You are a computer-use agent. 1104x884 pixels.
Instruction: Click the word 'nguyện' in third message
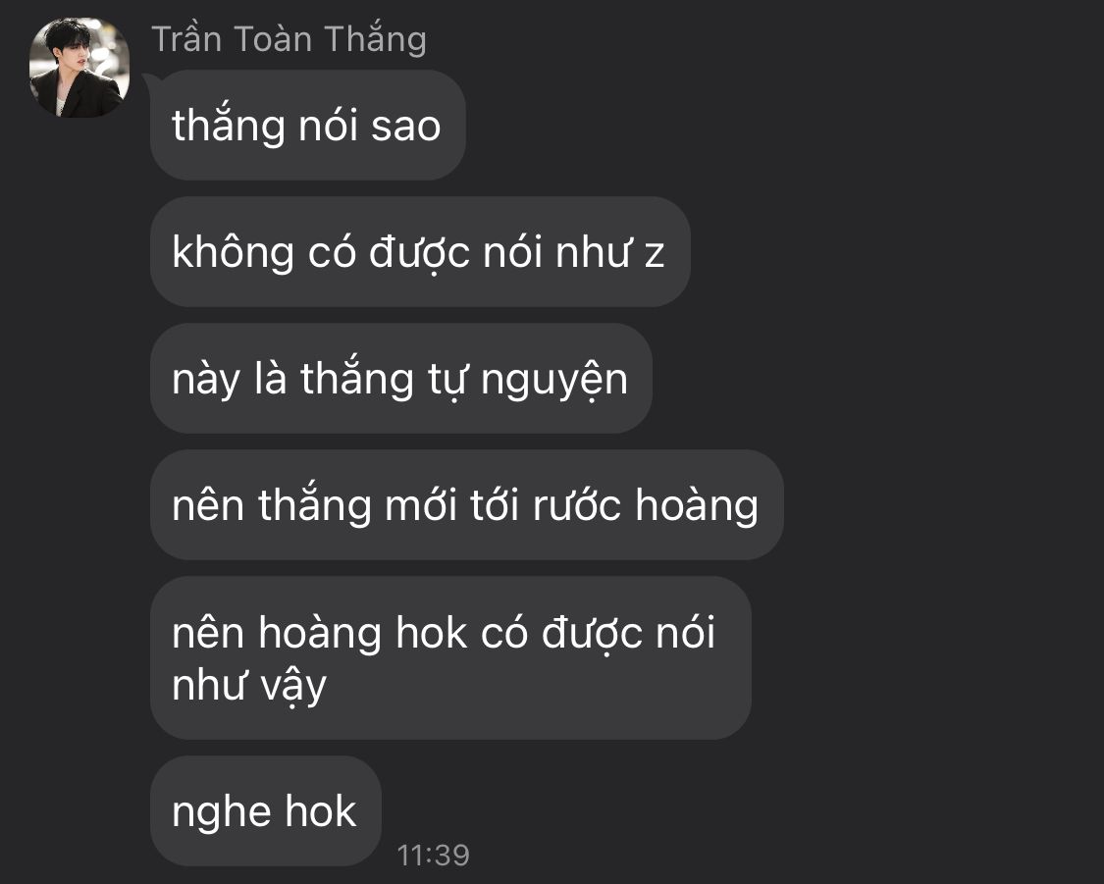pyautogui.click(x=554, y=381)
